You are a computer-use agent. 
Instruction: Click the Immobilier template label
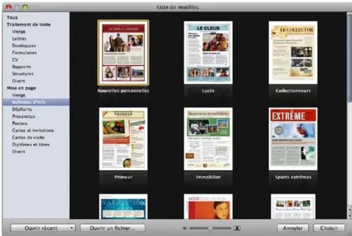pyautogui.click(x=208, y=177)
